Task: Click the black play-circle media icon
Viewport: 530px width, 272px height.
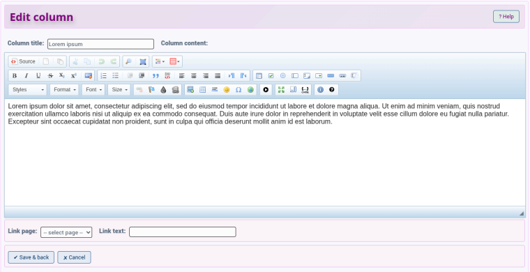Action: click(x=266, y=89)
